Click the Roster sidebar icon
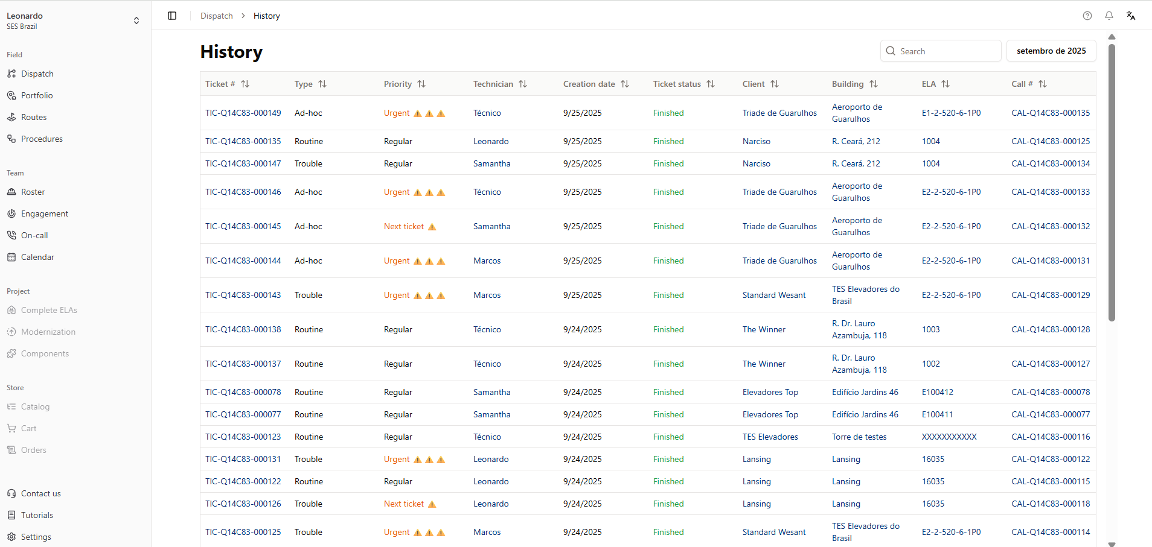This screenshot has height=547, width=1152. click(x=11, y=192)
